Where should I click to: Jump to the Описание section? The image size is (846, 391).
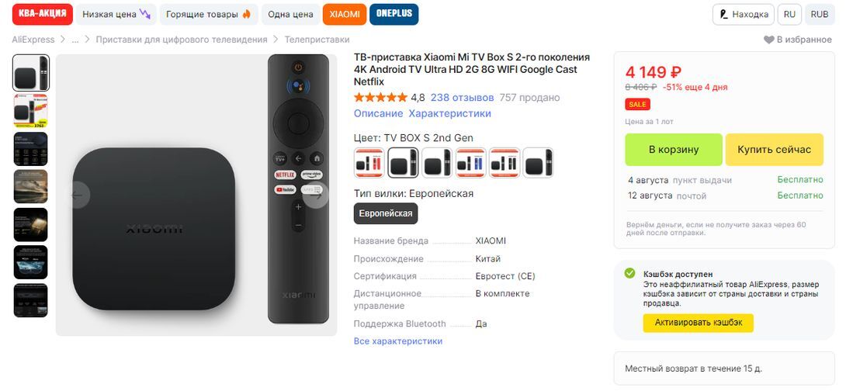(378, 113)
